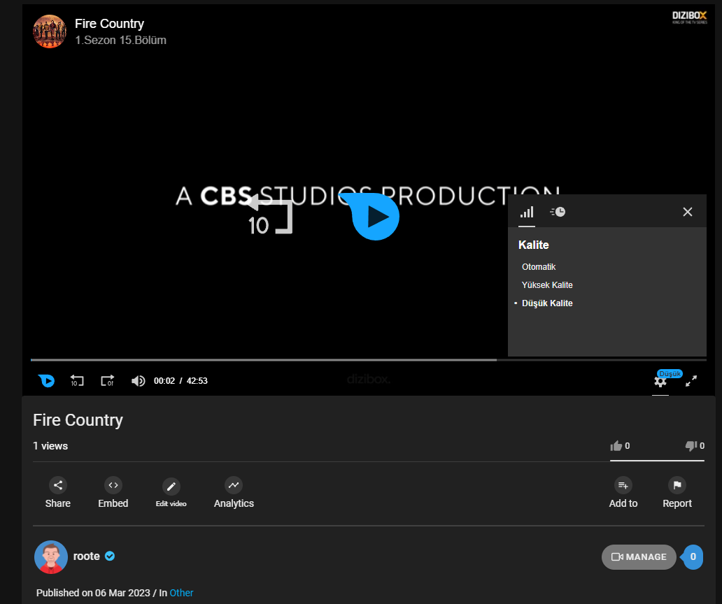Click the Edit video pencil icon
Image resolution: width=722 pixels, height=604 pixels.
click(x=171, y=487)
